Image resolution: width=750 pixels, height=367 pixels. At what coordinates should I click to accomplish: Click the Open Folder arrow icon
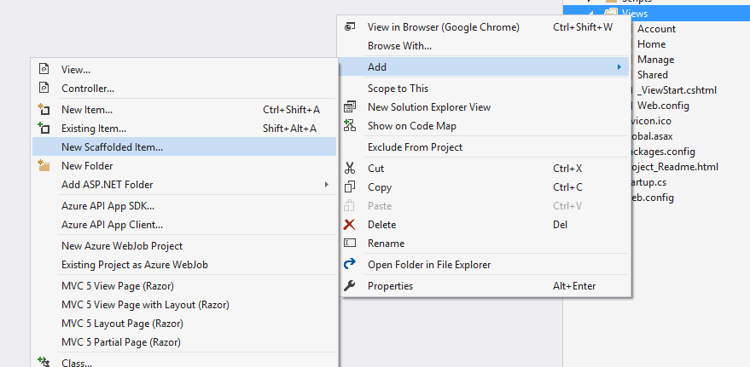tap(349, 265)
